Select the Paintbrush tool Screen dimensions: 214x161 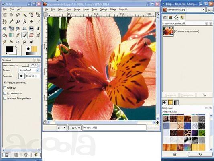coord(24,35)
